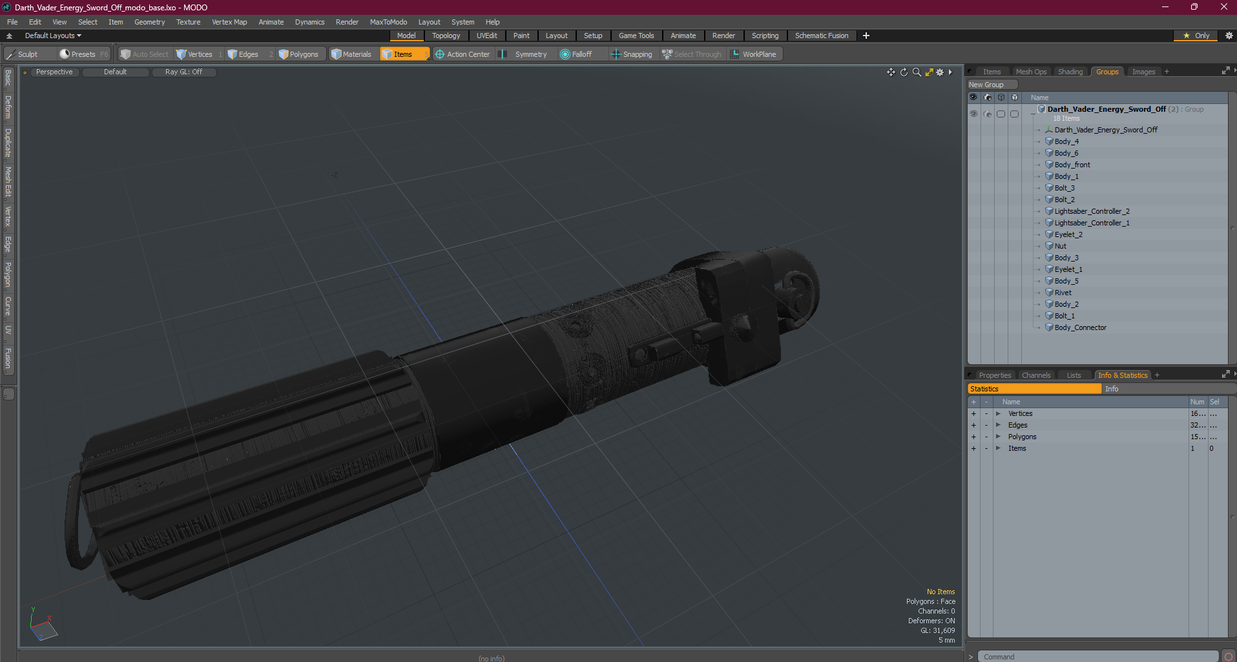Toggle Auto Select mode
Image resolution: width=1237 pixels, height=662 pixels.
tap(145, 54)
